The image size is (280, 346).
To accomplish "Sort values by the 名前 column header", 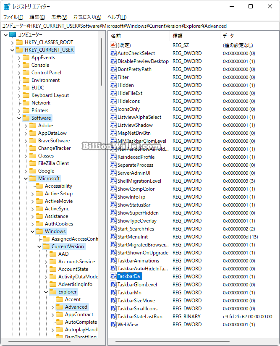I will click(x=139, y=36).
